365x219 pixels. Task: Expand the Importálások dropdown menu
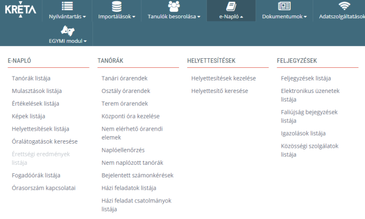(116, 17)
